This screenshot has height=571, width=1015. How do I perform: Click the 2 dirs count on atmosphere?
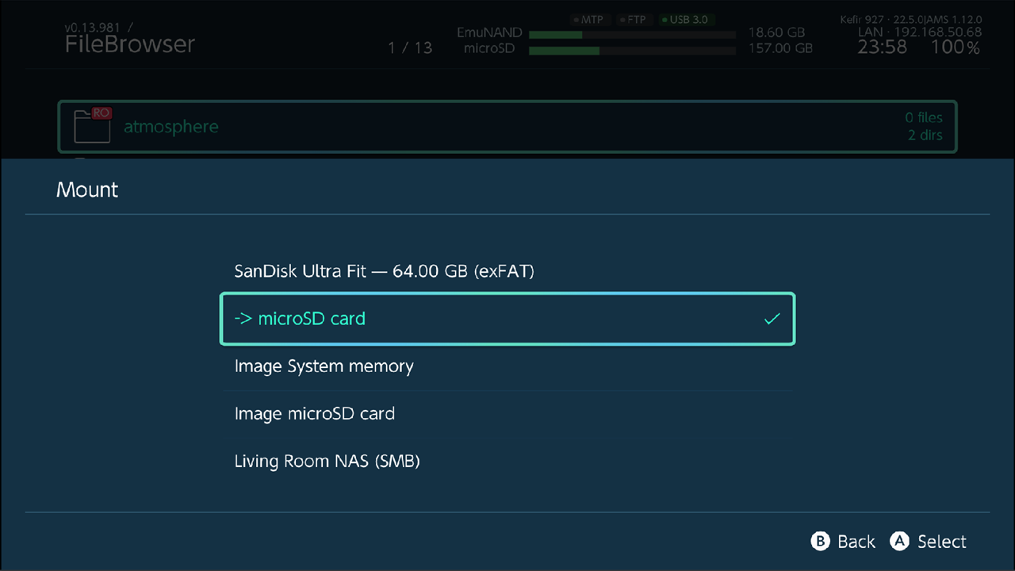click(x=925, y=135)
